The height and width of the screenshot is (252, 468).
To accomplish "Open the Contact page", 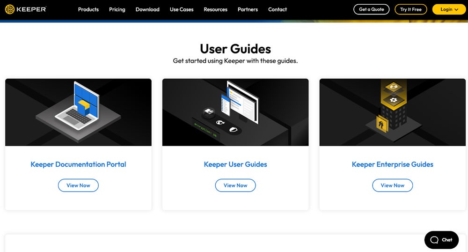I will (278, 9).
